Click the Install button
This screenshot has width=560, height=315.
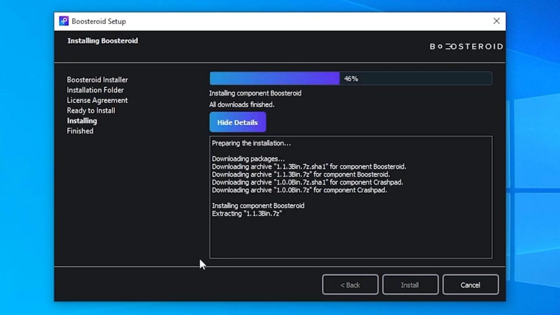pyautogui.click(x=410, y=284)
